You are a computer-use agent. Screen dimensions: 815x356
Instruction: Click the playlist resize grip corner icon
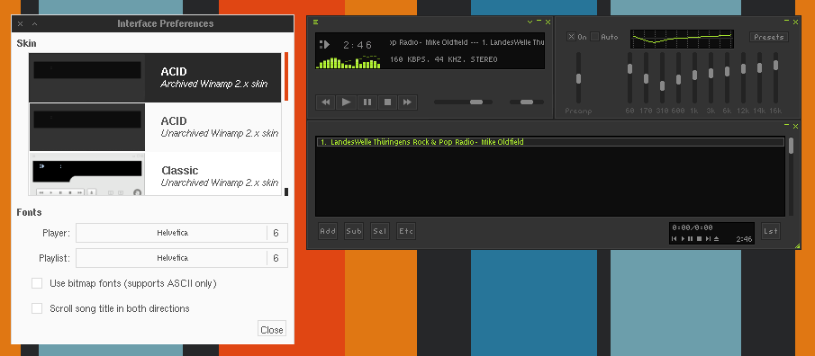tap(797, 246)
